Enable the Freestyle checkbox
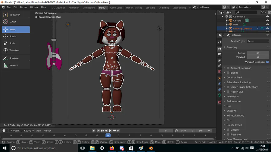Viewport: 271px width, 152px height. [228, 134]
